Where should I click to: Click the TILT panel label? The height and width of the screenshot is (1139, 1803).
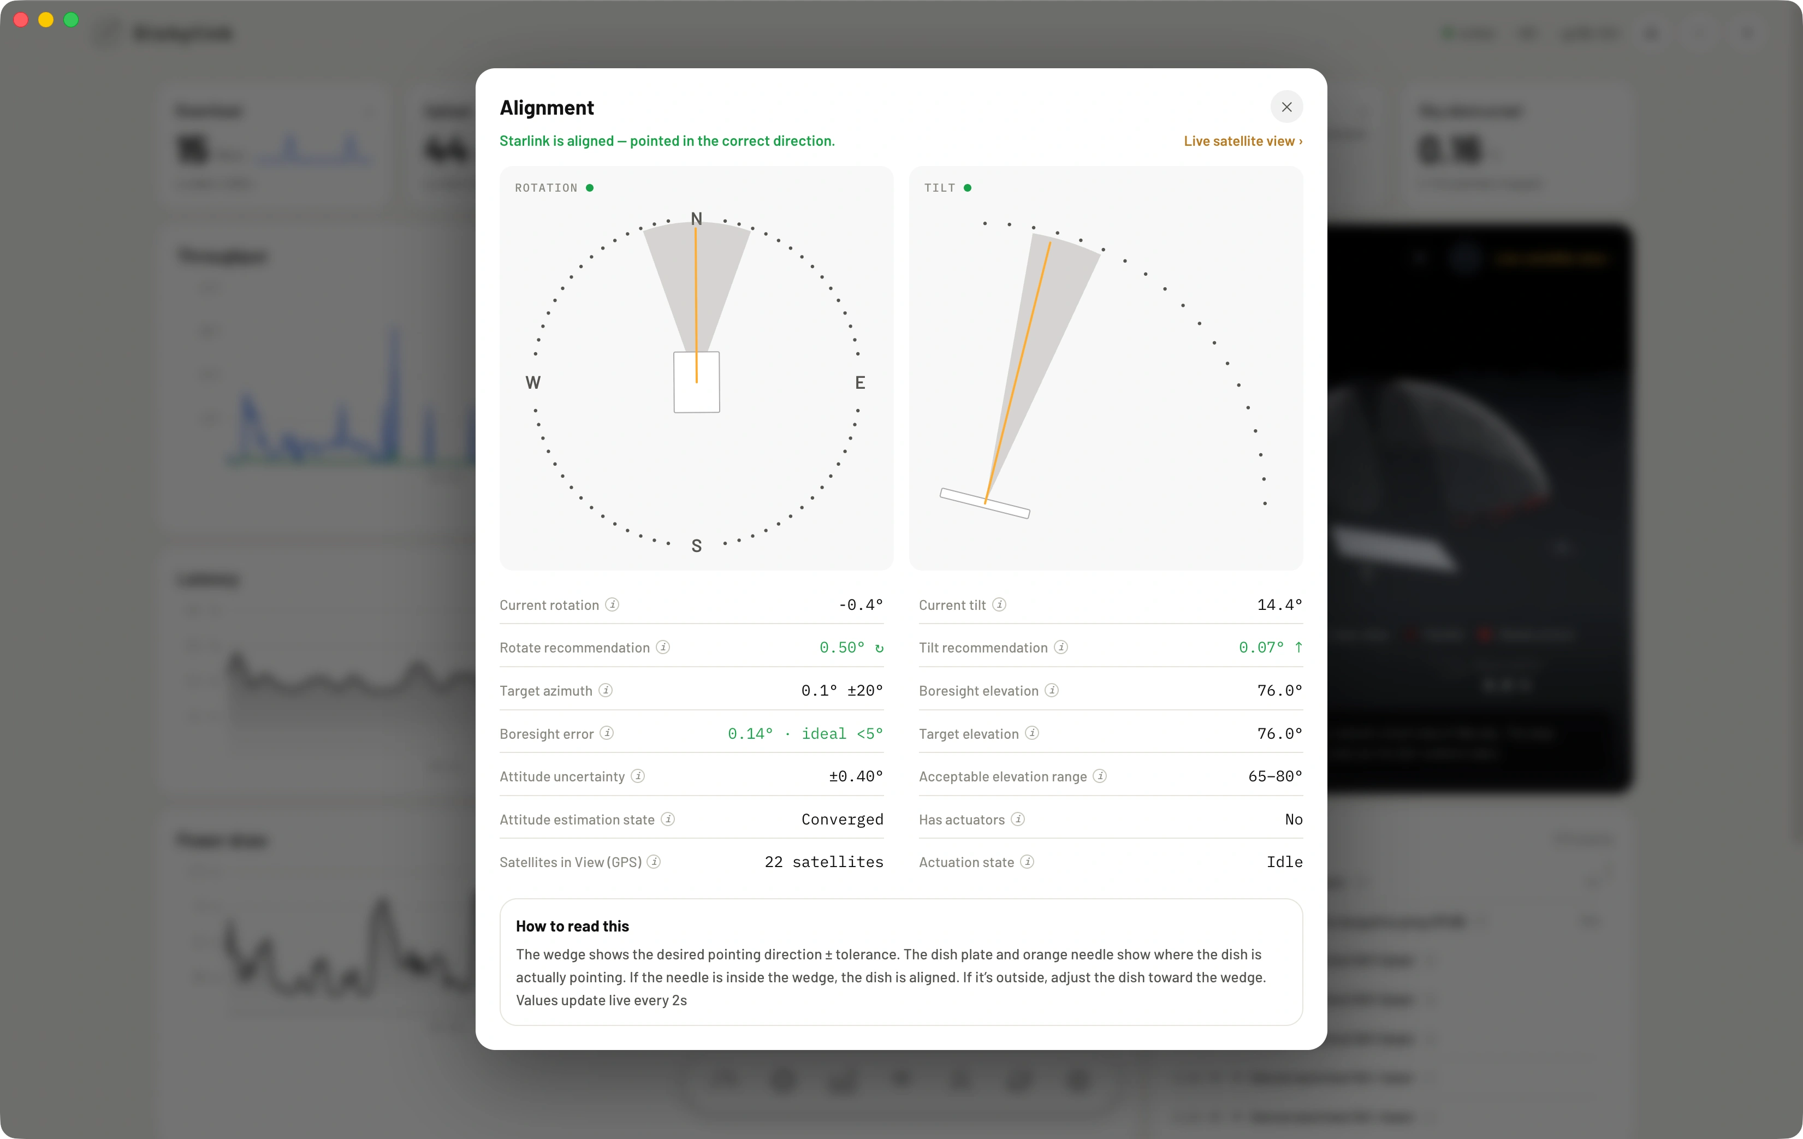[940, 188]
